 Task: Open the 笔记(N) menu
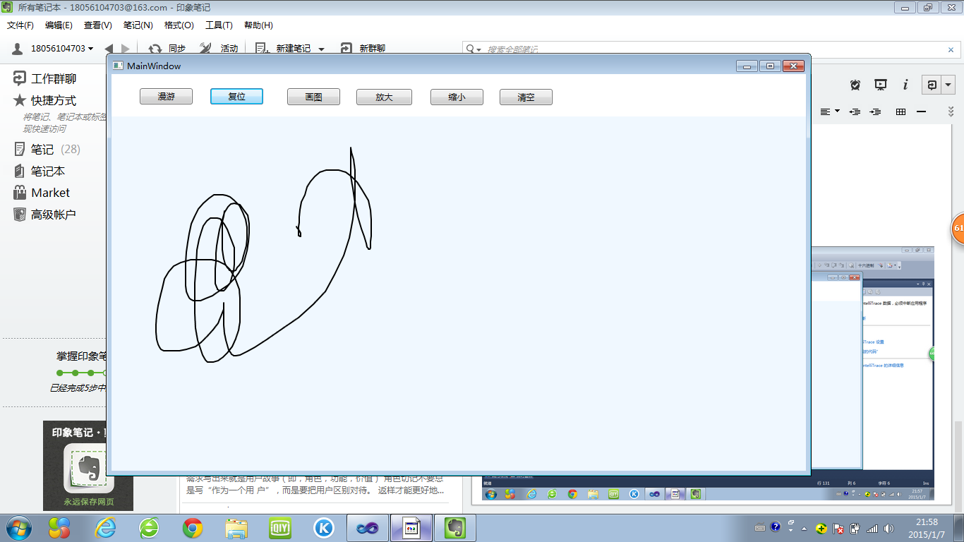point(138,25)
